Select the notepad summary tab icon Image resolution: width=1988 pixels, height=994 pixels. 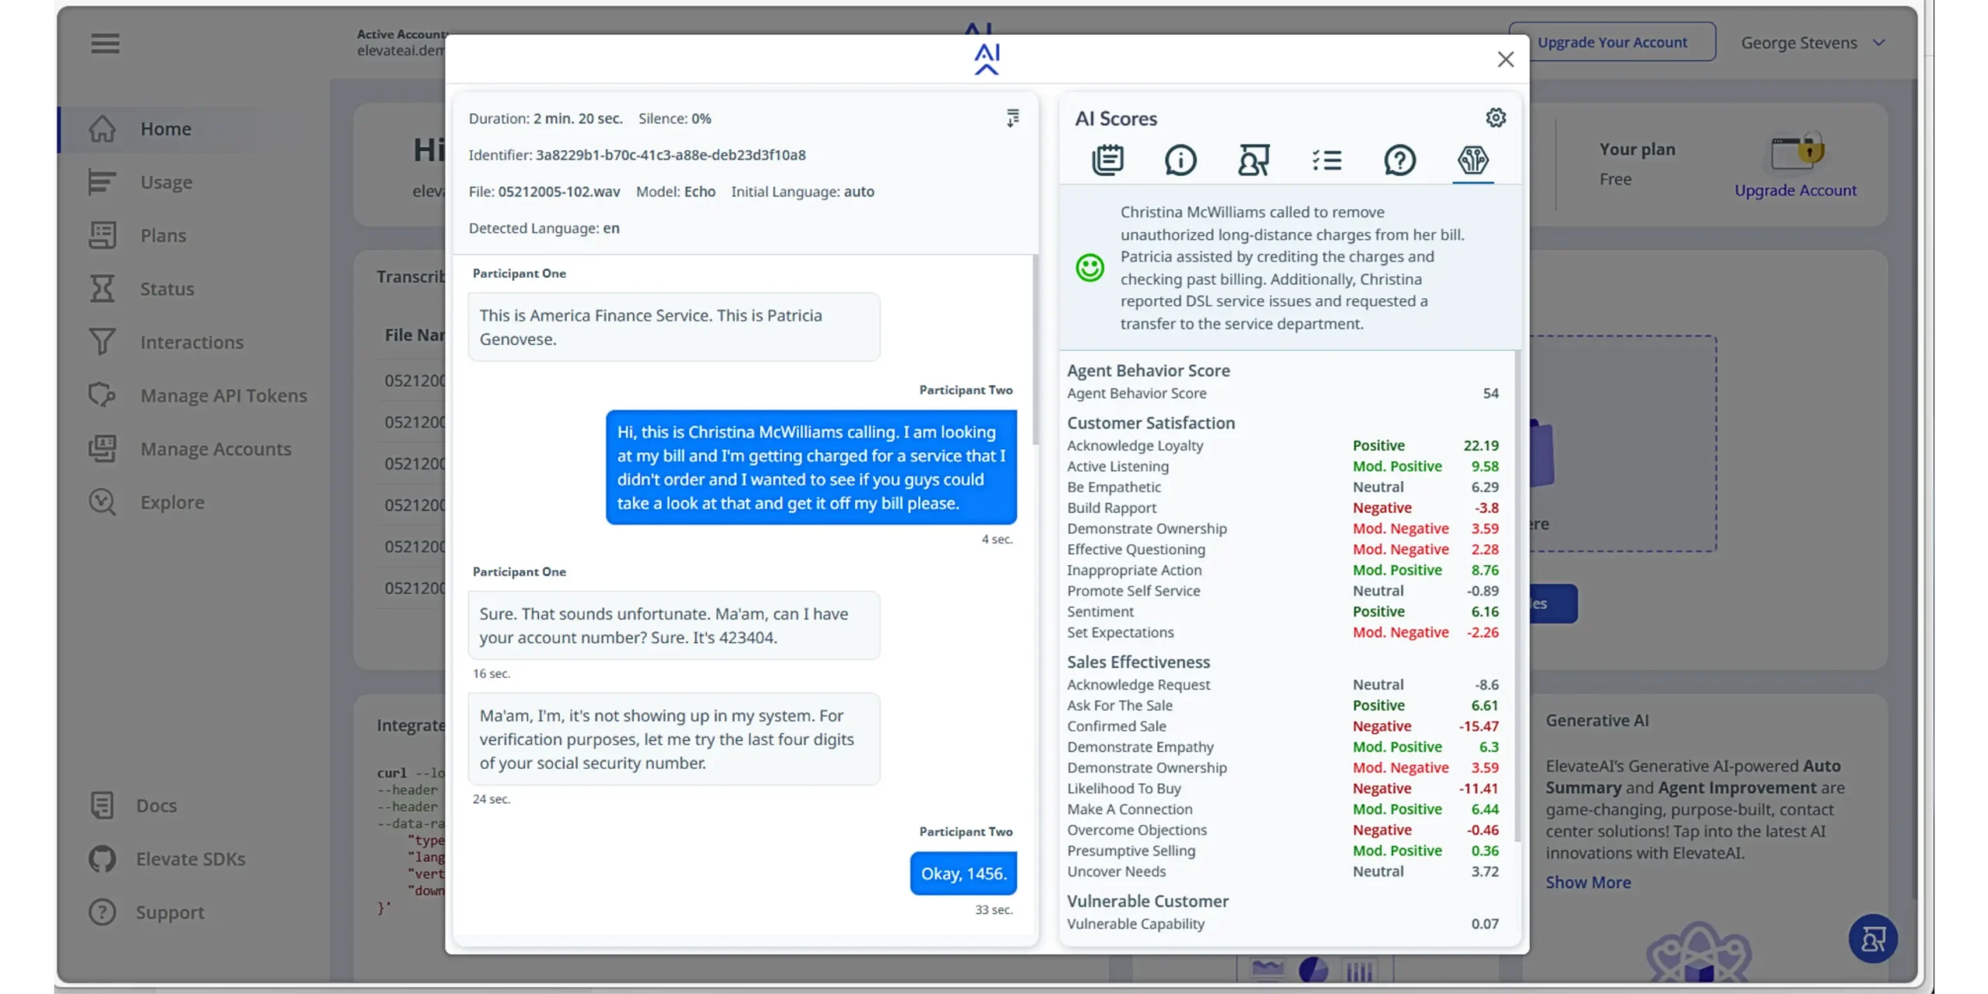(1107, 160)
